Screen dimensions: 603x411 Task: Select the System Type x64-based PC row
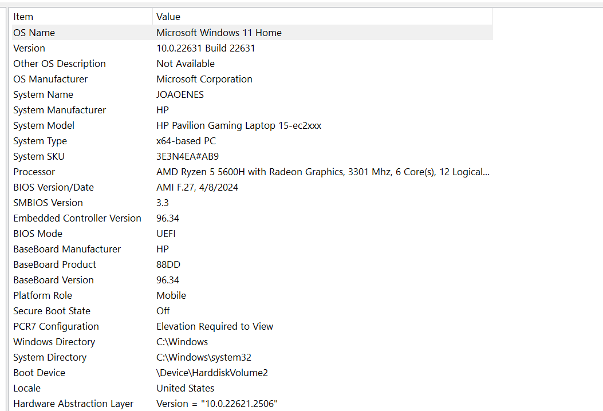[186, 141]
